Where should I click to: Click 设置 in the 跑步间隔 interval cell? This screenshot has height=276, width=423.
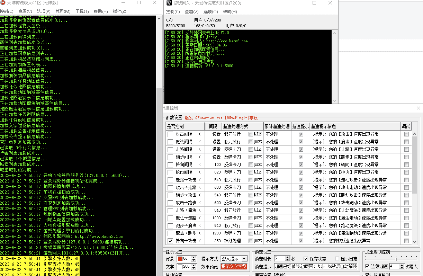click(216, 157)
